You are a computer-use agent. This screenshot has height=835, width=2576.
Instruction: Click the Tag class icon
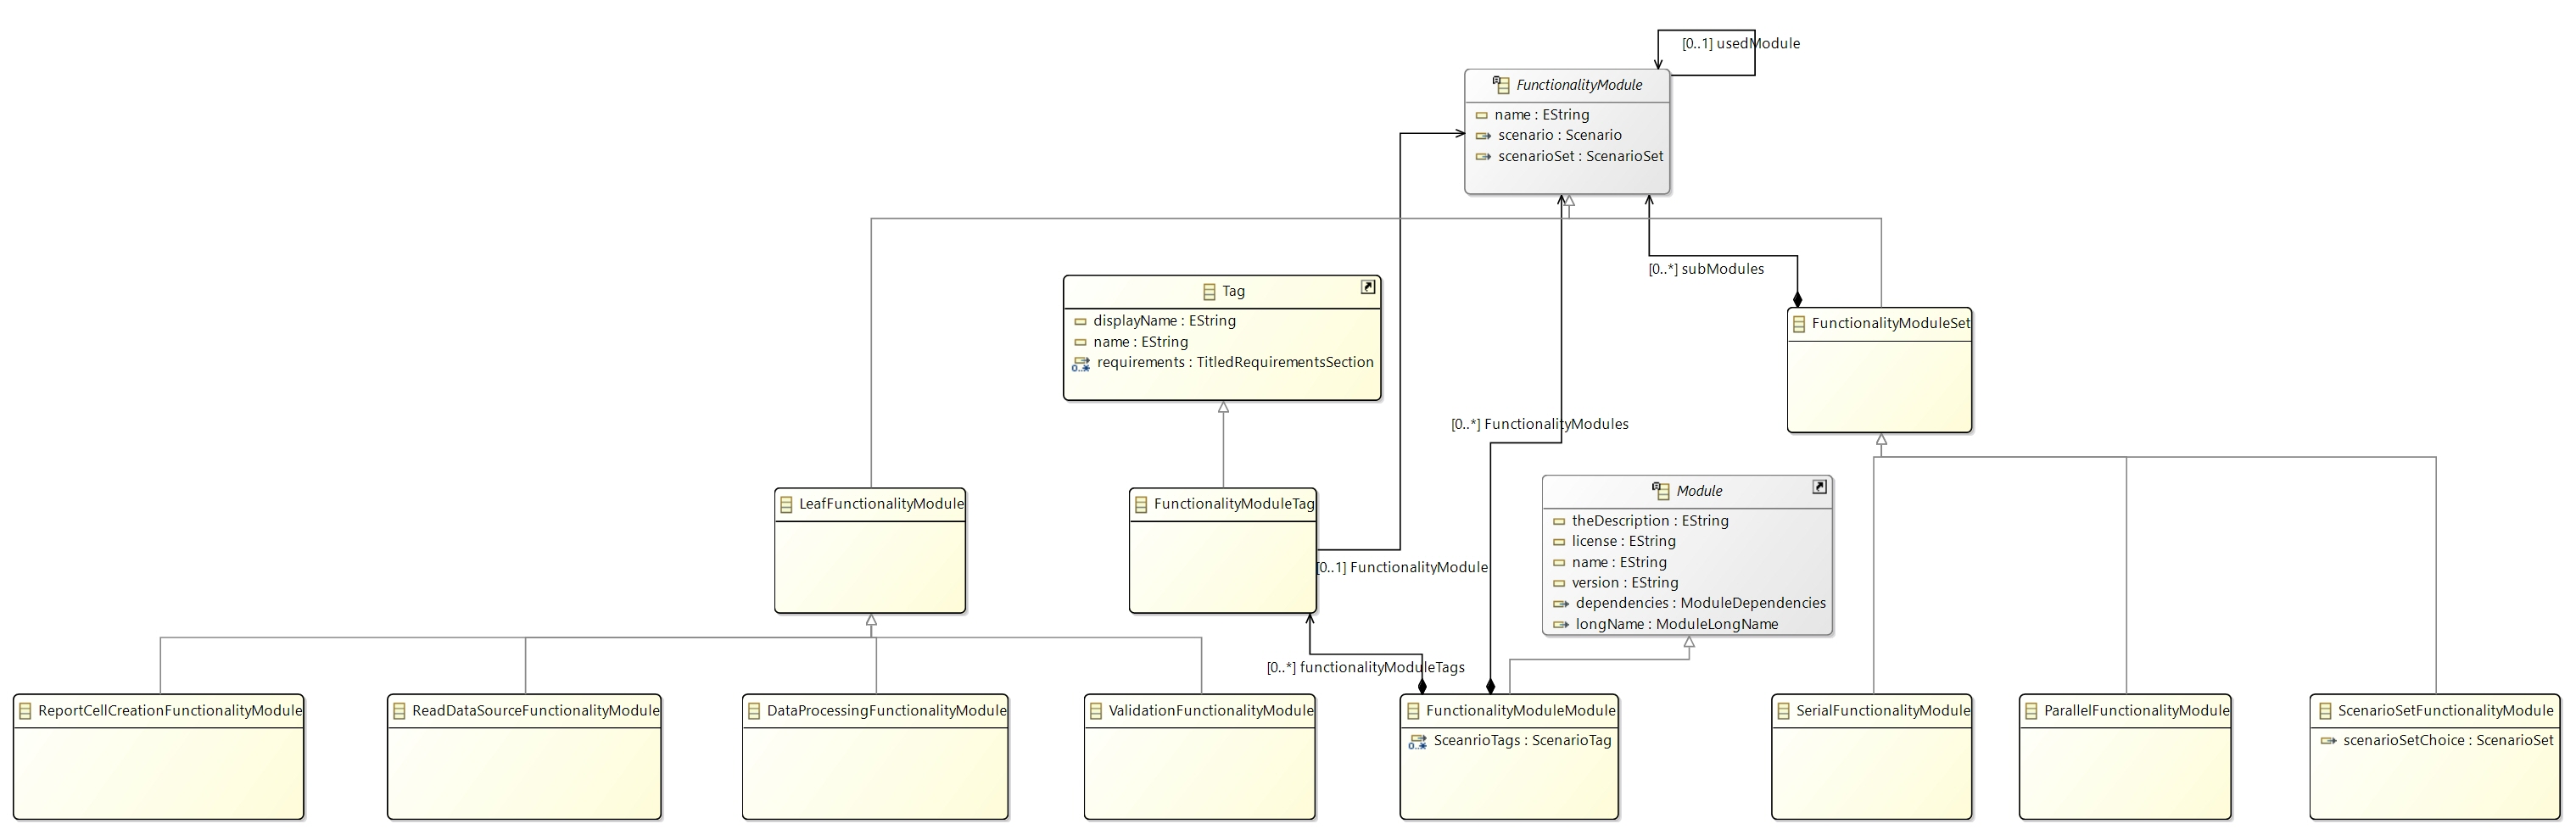pos(1209,292)
